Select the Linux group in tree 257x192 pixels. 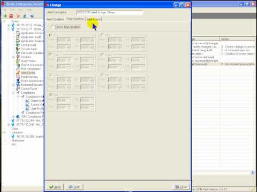coord(15,129)
